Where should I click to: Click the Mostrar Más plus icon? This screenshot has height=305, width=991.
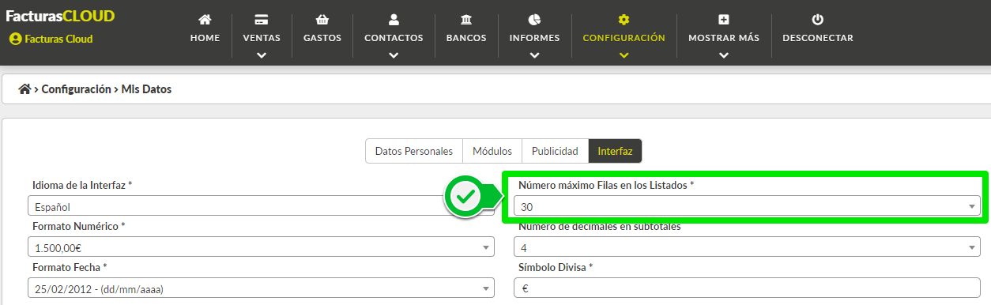(723, 19)
